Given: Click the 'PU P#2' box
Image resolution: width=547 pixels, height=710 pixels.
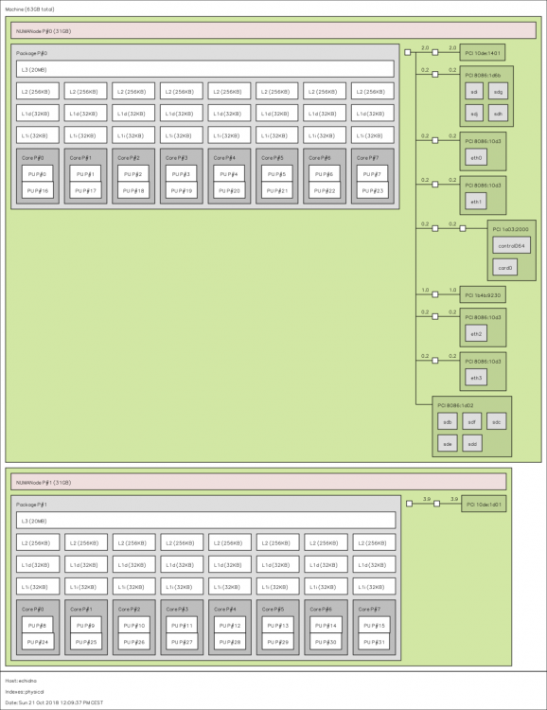Looking at the screenshot, I should click(133, 174).
